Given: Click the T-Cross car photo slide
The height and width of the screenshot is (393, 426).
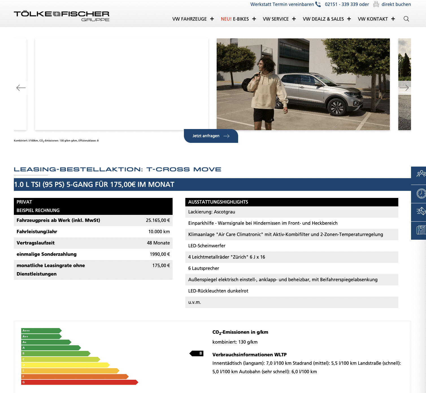Looking at the screenshot, I should (x=303, y=84).
